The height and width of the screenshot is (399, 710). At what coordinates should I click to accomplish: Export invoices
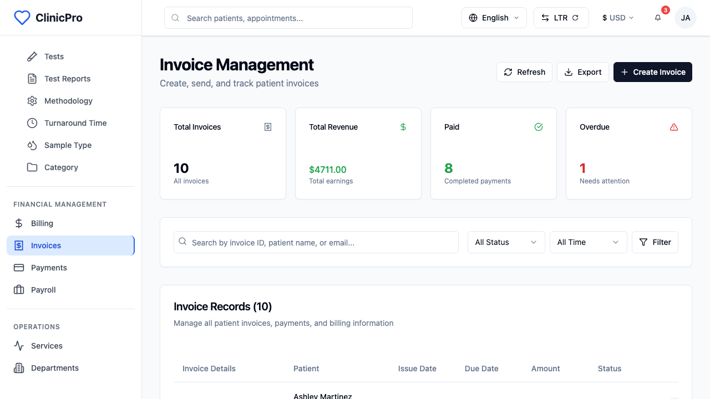[583, 72]
